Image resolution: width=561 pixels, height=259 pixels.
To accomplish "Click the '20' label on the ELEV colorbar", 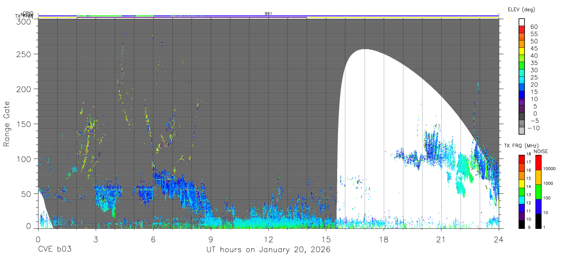I will [534, 85].
